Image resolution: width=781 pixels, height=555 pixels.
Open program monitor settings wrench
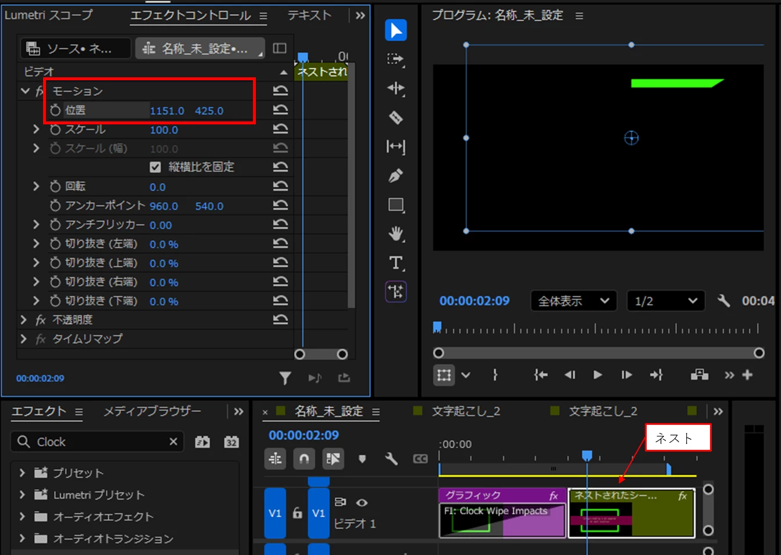[x=723, y=300]
